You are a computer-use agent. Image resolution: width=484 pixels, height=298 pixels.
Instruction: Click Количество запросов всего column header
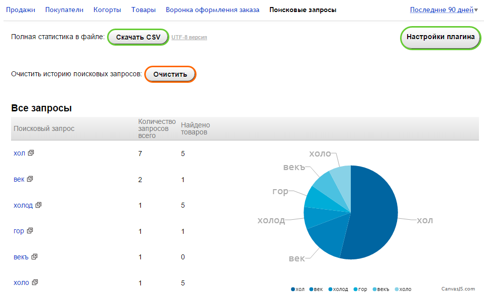click(157, 128)
